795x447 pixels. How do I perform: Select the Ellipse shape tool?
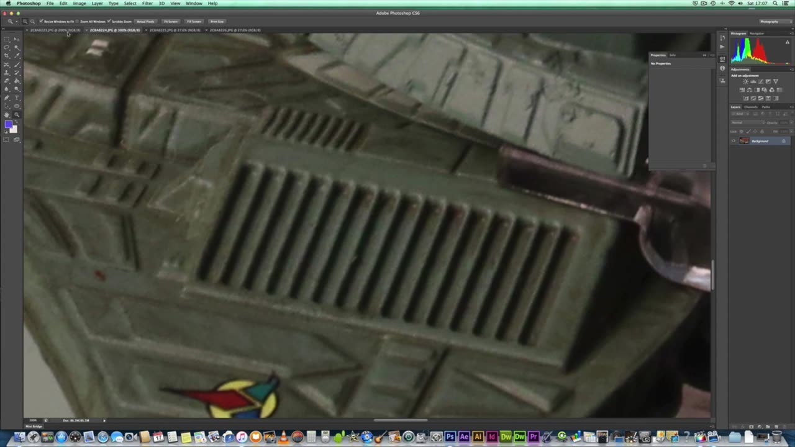point(17,106)
